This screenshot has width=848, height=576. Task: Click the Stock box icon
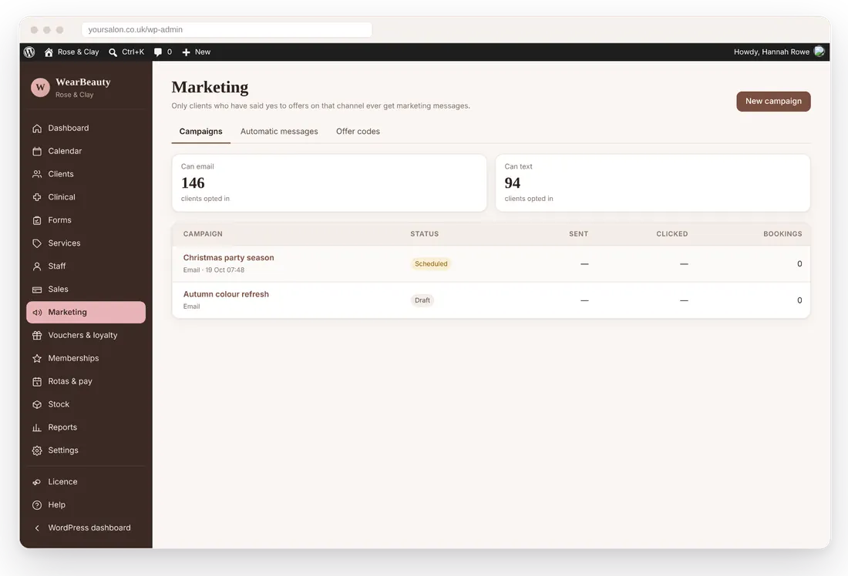[37, 405]
